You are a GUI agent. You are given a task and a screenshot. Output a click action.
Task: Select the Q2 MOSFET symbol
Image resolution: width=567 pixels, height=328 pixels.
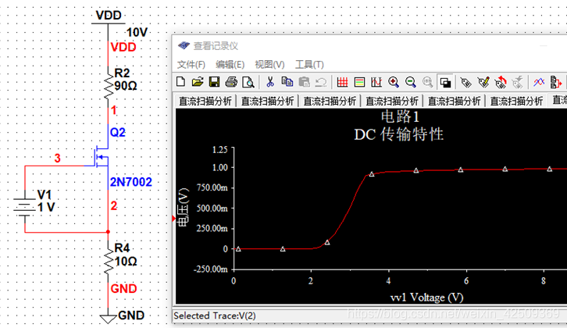[102, 157]
